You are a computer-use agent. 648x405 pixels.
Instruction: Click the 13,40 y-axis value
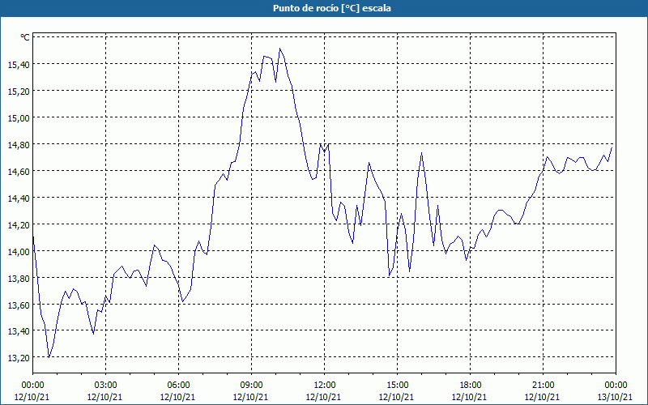[18, 331]
